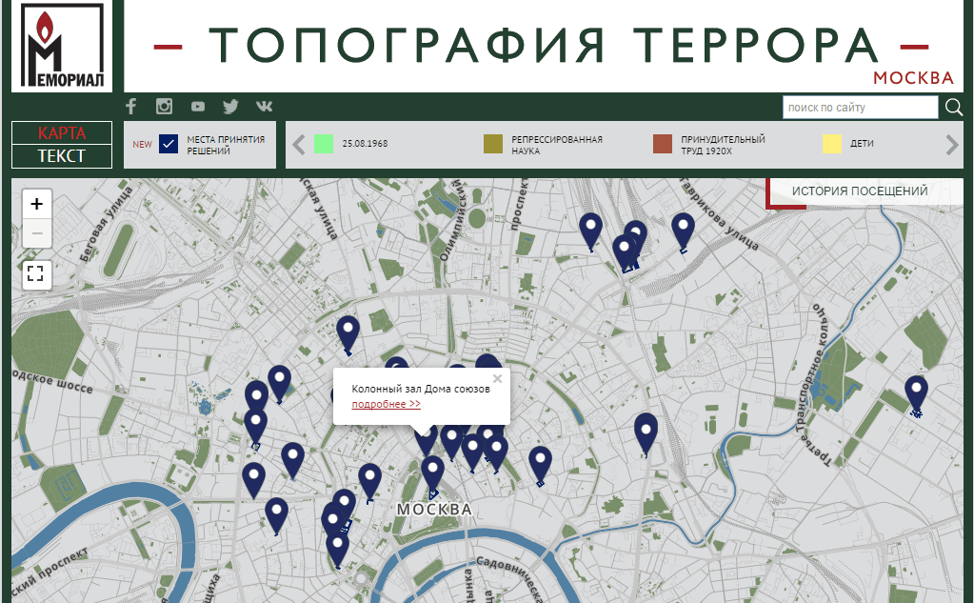This screenshot has width=974, height=603.
Task: Switch to the ТЕКСТ view tab
Action: pyautogui.click(x=61, y=155)
